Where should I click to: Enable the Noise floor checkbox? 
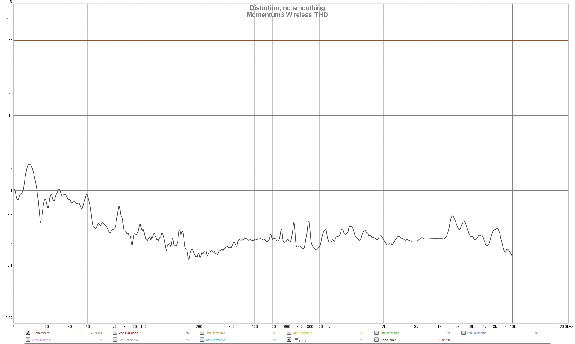click(x=376, y=340)
